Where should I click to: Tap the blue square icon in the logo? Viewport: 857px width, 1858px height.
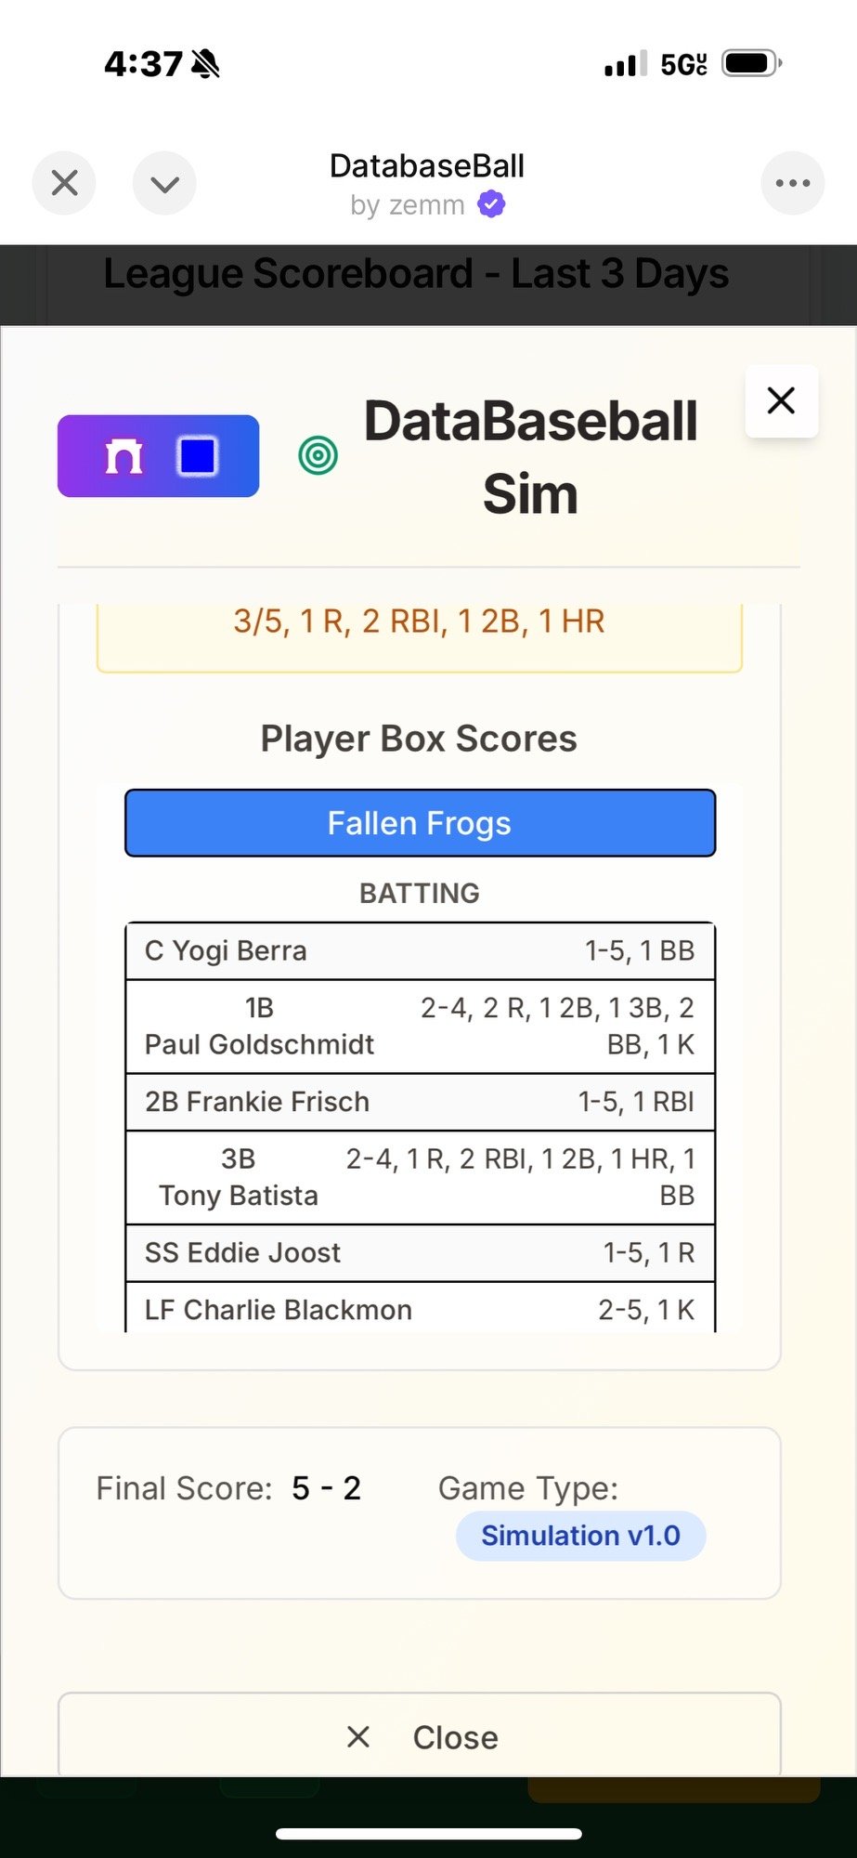(198, 456)
